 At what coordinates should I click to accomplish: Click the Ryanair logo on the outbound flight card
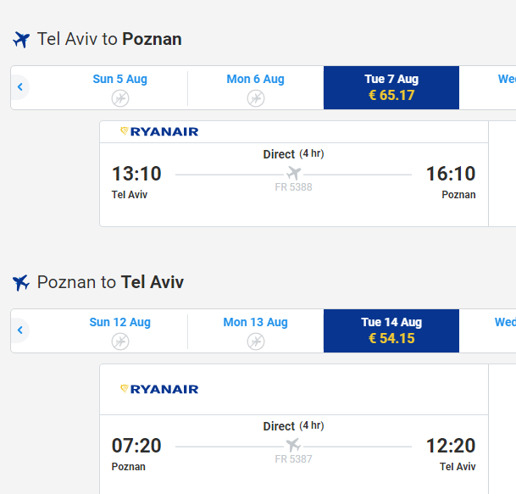(159, 131)
